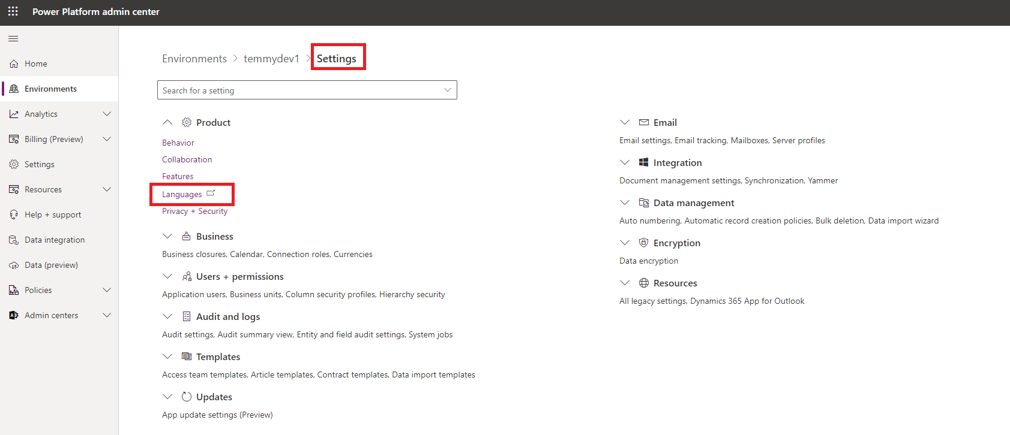1010x435 pixels.
Task: Expand the Data management chevron
Action: coord(625,203)
